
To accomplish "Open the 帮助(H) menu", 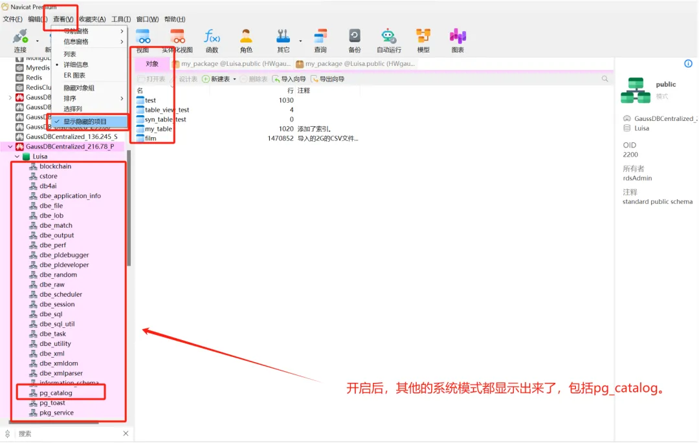I will [x=175, y=19].
